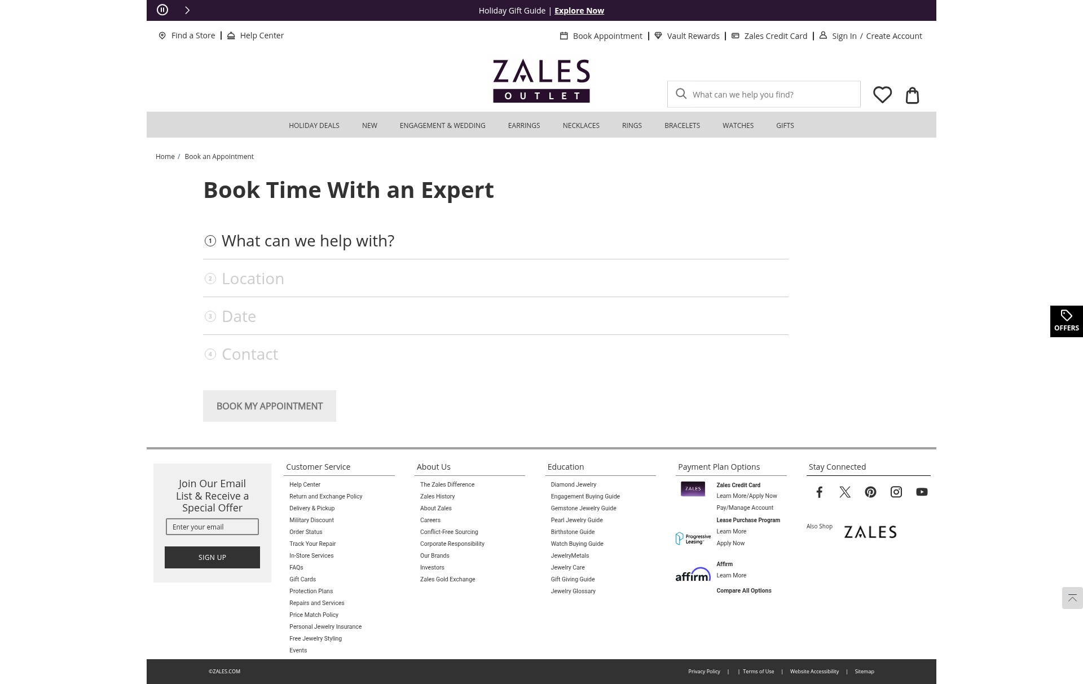Open Military Discount link
The image size is (1083, 684).
(311, 520)
